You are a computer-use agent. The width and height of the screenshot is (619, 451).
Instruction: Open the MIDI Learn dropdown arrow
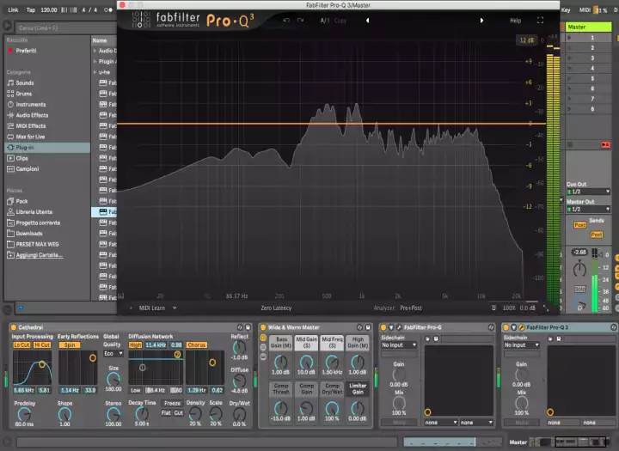click(174, 308)
